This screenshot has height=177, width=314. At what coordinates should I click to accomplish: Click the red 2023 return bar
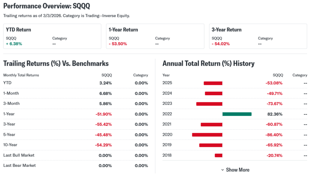[x=209, y=104]
